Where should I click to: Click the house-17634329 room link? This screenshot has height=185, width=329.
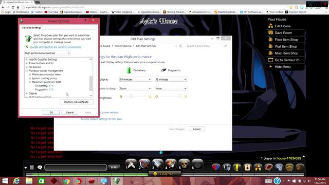pos(289,158)
